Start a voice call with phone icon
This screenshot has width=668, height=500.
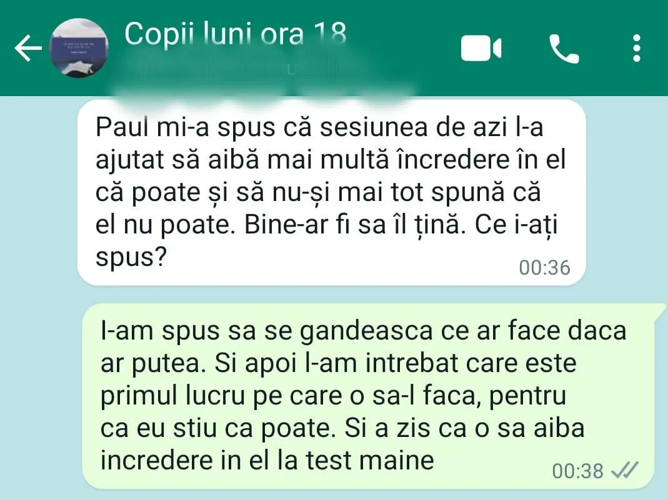[x=564, y=49]
